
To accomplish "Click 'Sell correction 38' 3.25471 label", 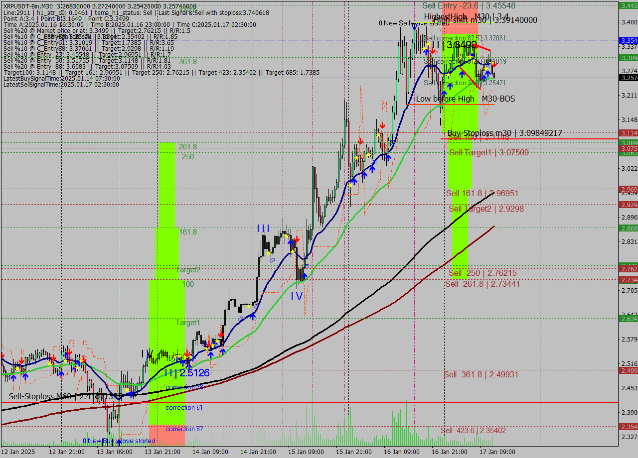I will point(465,83).
